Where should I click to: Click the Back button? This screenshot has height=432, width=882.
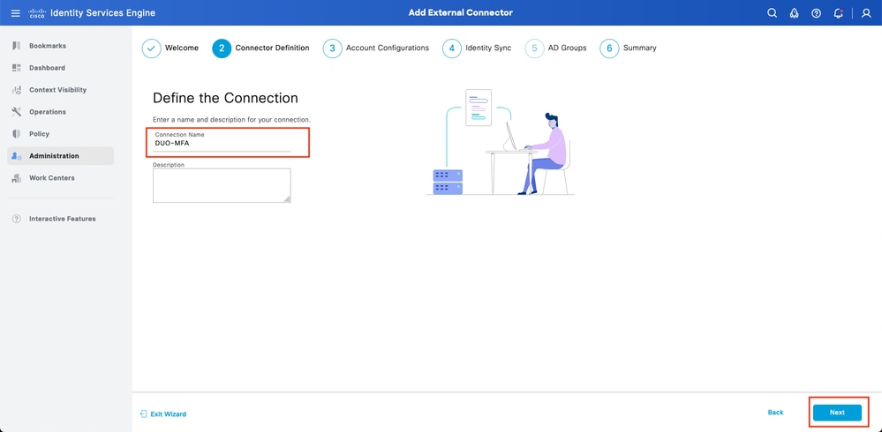tap(776, 413)
